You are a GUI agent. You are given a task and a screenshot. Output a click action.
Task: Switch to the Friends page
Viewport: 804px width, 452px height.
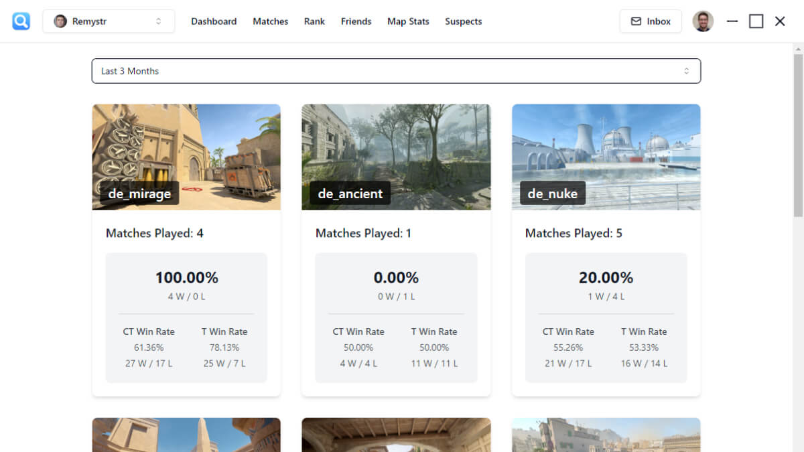356,21
